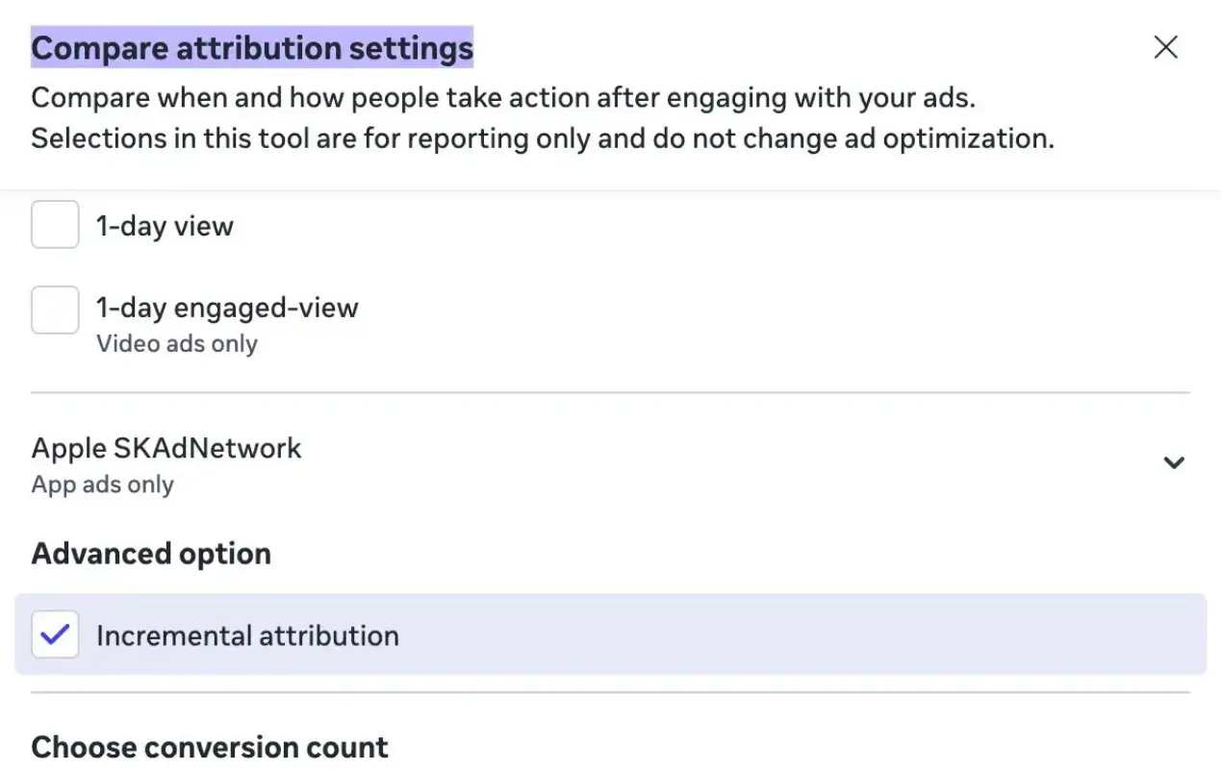Collapse the Apple SKAdNetwork section chevron
This screenshot has width=1222, height=769.
click(1174, 462)
